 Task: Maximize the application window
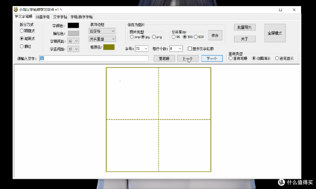coord(280,10)
